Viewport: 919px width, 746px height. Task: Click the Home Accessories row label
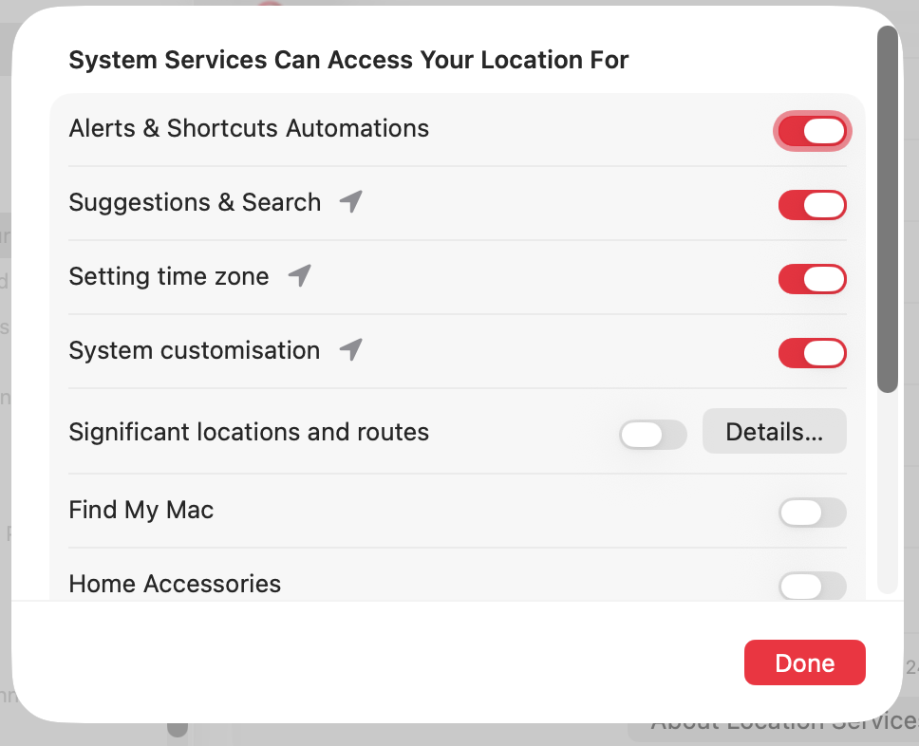(x=175, y=584)
